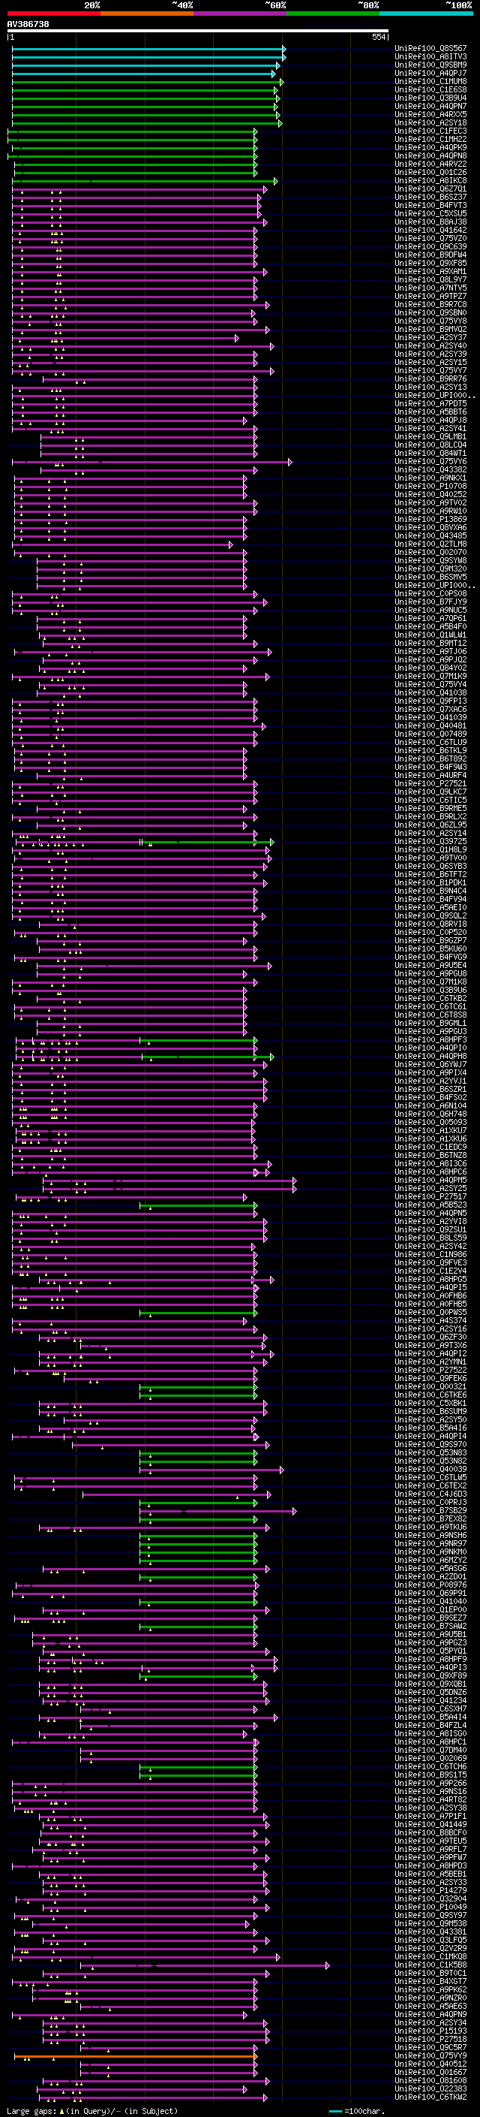Click the red 20% identity legend bar
Viewport: 480px width, 2117px height.
coord(53,14)
